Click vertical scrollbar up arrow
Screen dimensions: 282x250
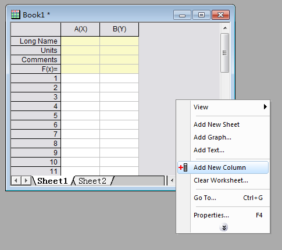(225, 28)
